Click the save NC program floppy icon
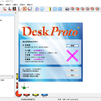 pyautogui.click(x=30, y=9)
